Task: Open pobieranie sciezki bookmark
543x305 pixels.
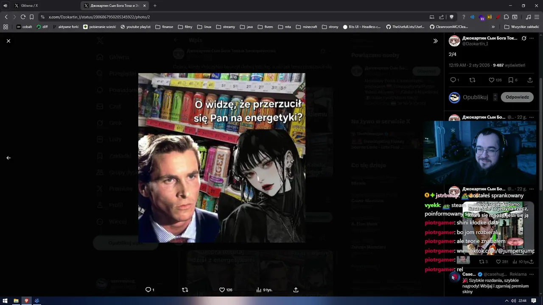Action: [x=100, y=27]
